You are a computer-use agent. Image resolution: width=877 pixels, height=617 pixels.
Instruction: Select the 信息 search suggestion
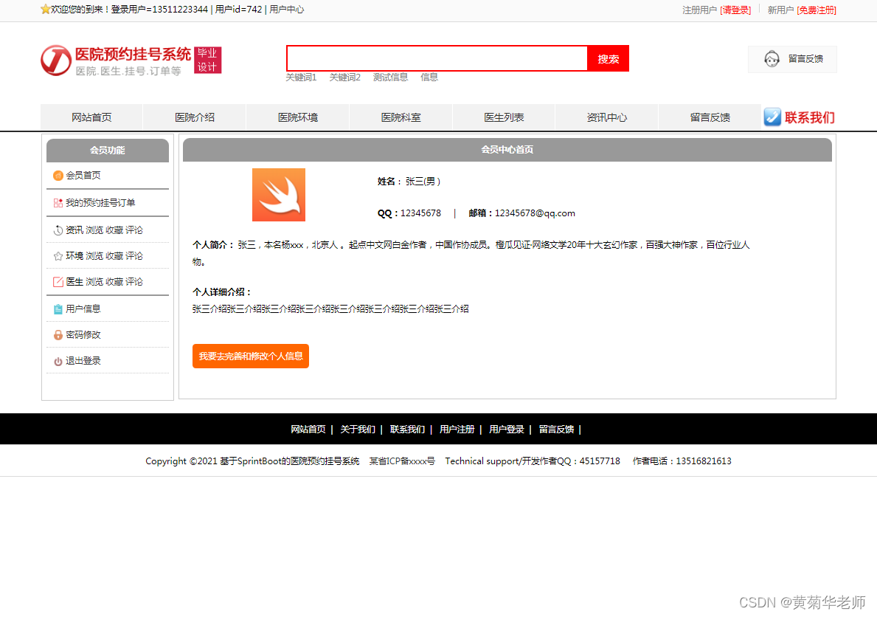(x=429, y=77)
